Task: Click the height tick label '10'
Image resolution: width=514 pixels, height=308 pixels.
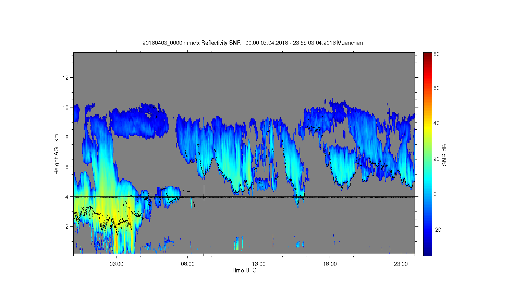Action: pyautogui.click(x=66, y=107)
